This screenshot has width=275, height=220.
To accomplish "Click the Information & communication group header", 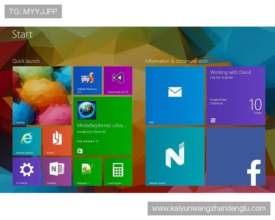I will tap(176, 61).
